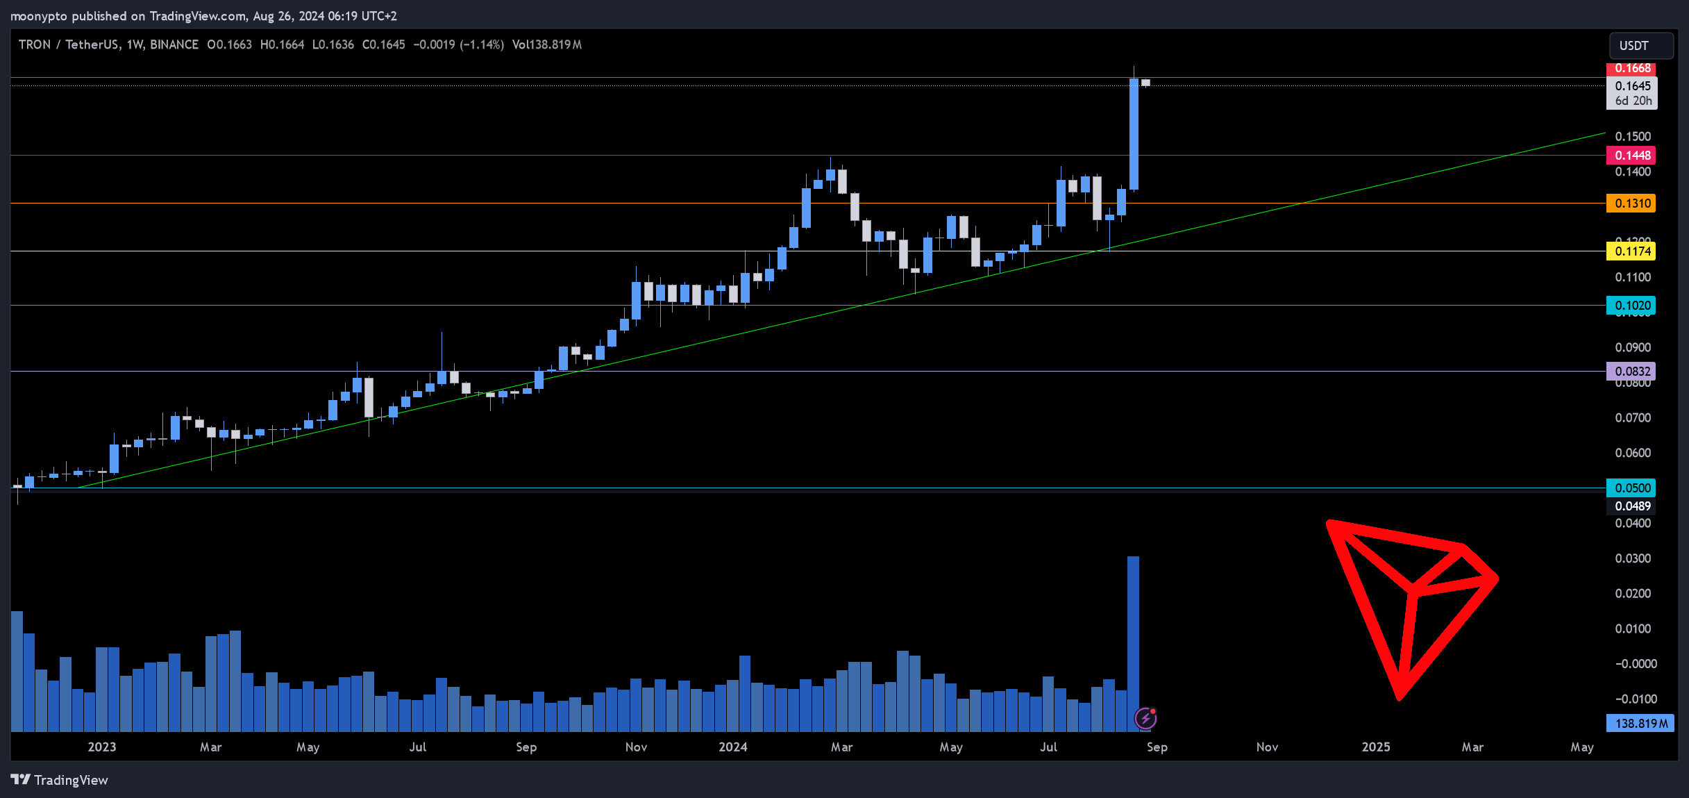This screenshot has height=798, width=1689.
Task: Click the 0.1448 pink price label
Action: [x=1631, y=156]
